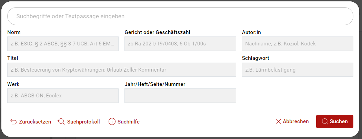The height and width of the screenshot is (139, 362).
Task: Click the Suchprotokoll history icon
Action: (x=61, y=121)
